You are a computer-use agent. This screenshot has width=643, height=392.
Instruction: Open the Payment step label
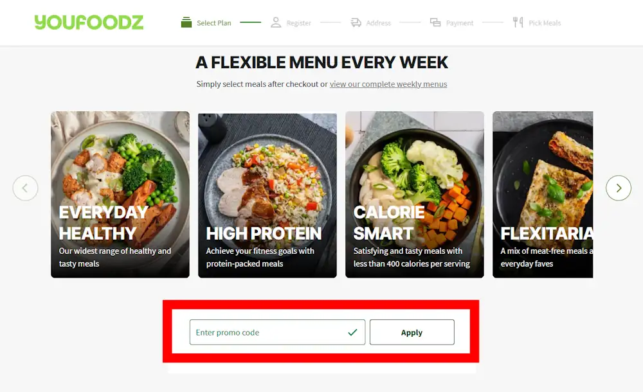click(460, 23)
